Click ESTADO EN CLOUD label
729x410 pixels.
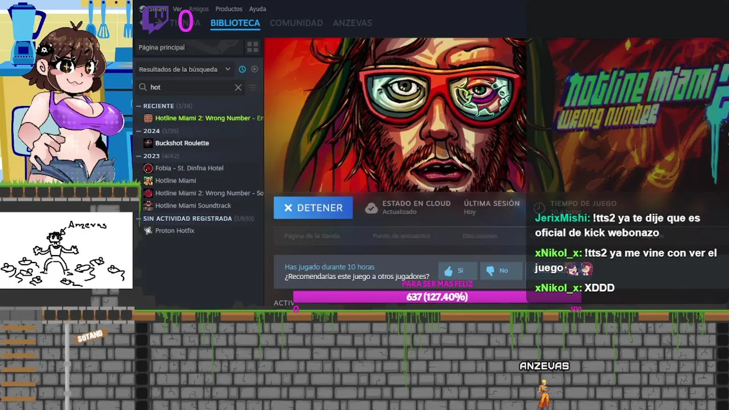[416, 203]
